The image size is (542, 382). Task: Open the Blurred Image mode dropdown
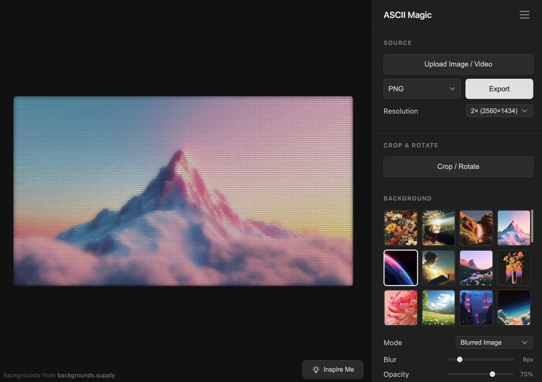494,342
